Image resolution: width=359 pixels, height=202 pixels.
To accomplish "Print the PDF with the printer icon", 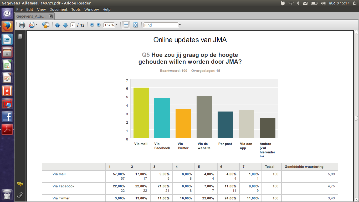I will tap(22, 25).
